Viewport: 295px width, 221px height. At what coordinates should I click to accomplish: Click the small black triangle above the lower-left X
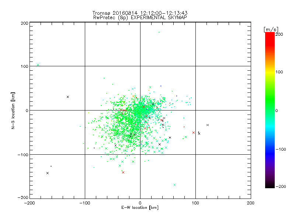point(51,166)
